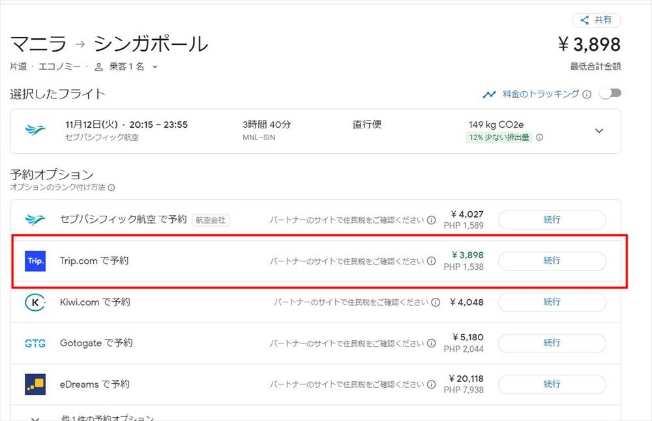Click the Kiwi.com logo icon
The width and height of the screenshot is (652, 421).
tap(35, 302)
